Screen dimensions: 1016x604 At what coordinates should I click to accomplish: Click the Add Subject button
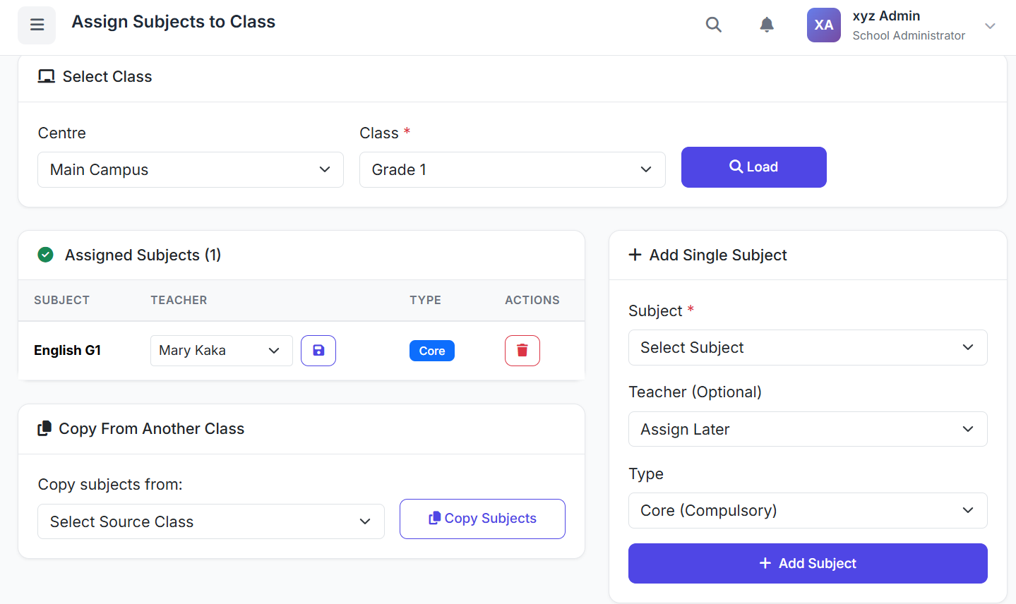tap(807, 563)
